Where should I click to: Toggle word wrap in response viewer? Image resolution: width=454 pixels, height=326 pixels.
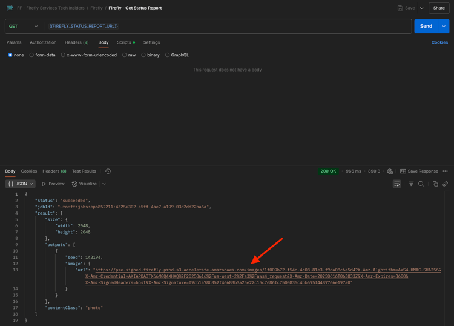396,184
